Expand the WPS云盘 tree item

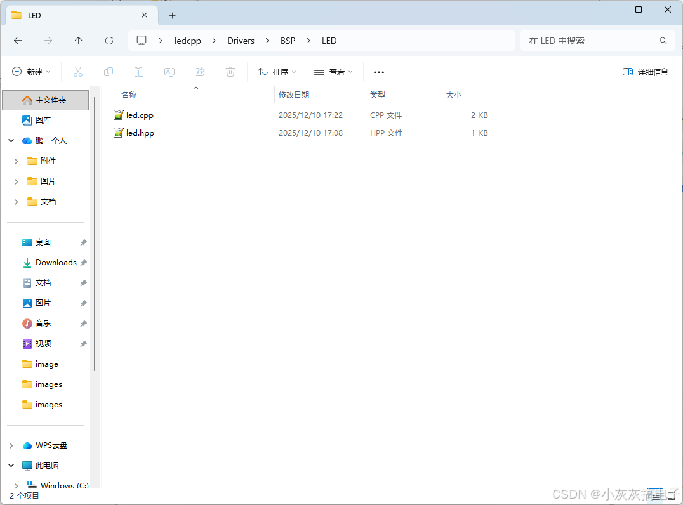point(11,445)
